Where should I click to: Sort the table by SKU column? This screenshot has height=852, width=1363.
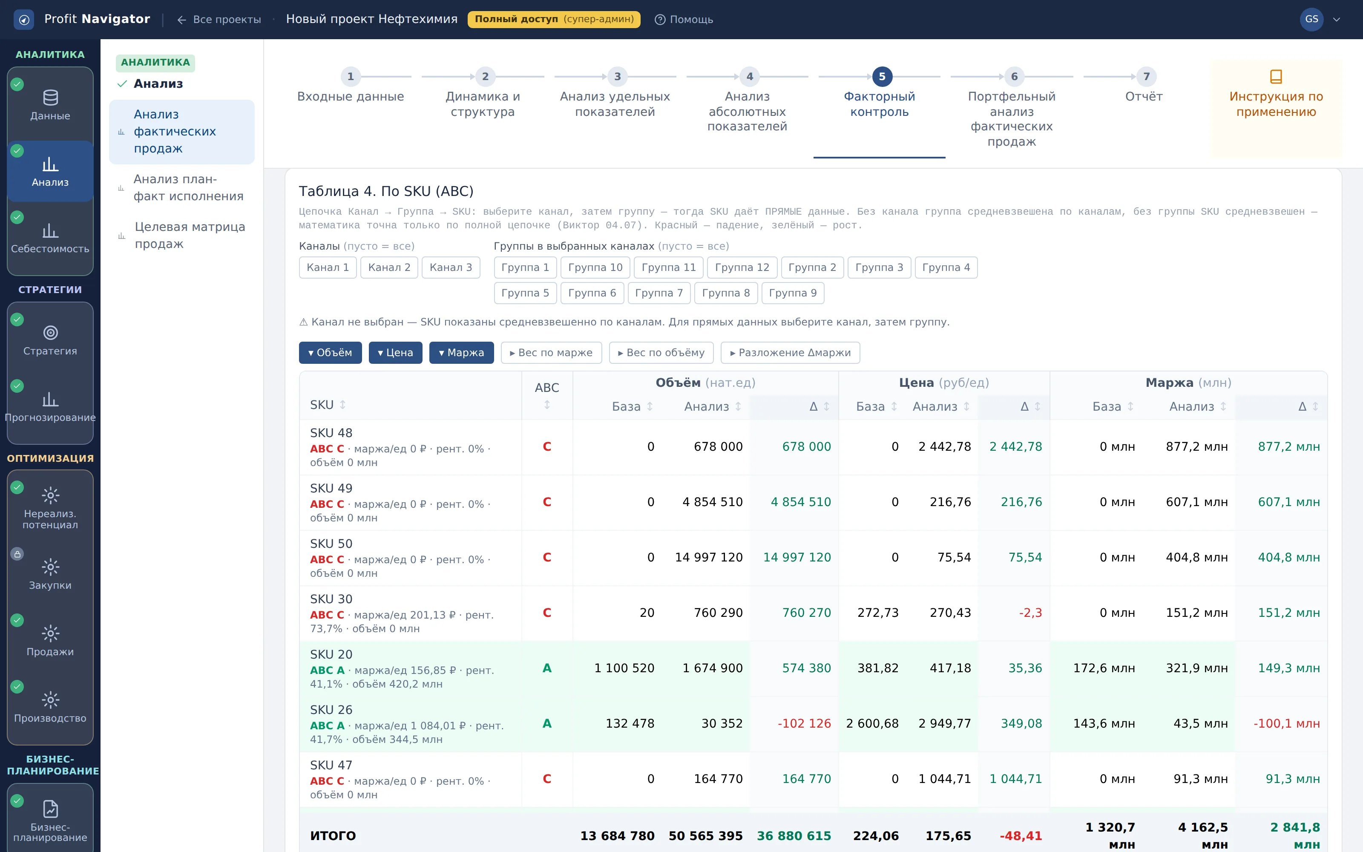(x=328, y=405)
